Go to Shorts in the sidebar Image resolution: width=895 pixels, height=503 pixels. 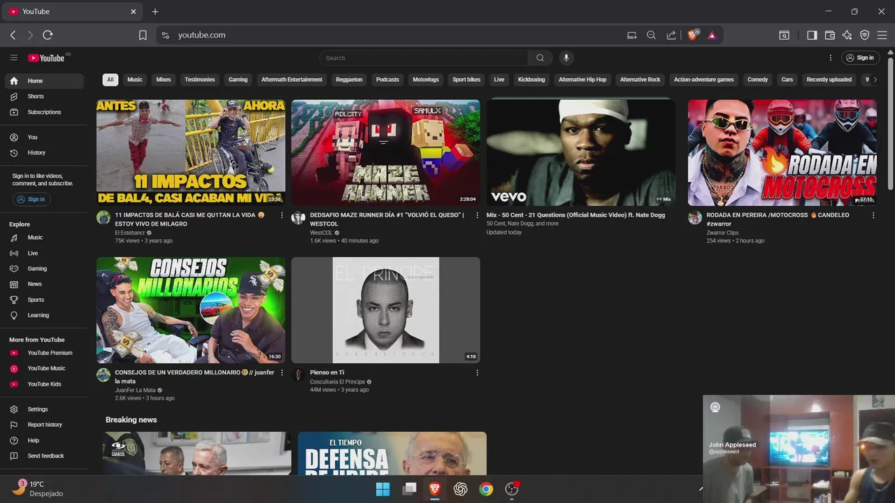pyautogui.click(x=43, y=96)
